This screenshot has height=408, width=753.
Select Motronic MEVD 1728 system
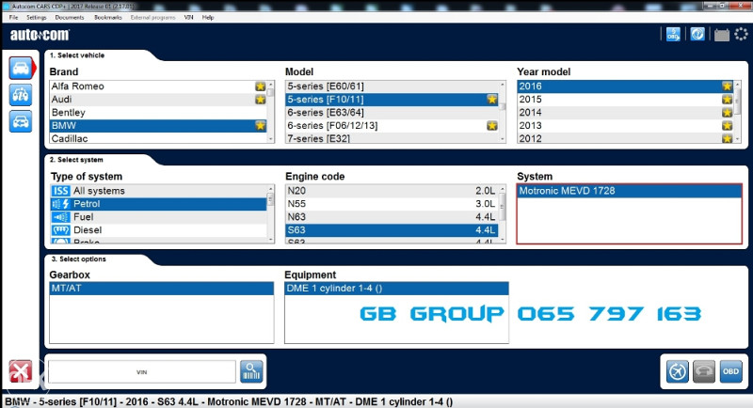pos(629,191)
